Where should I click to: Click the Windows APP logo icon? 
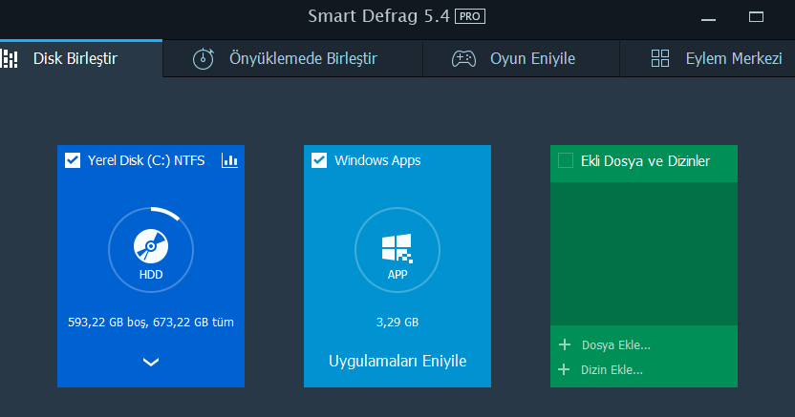coord(397,248)
